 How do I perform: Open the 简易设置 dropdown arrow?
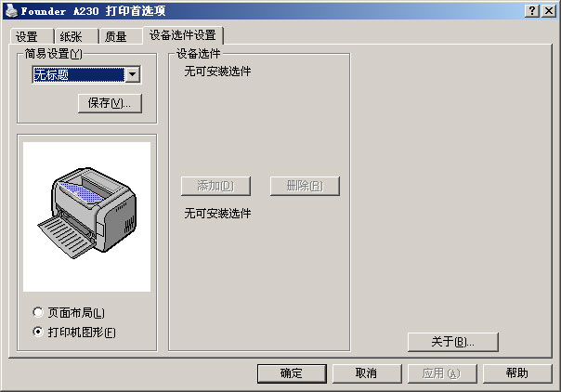[133, 74]
